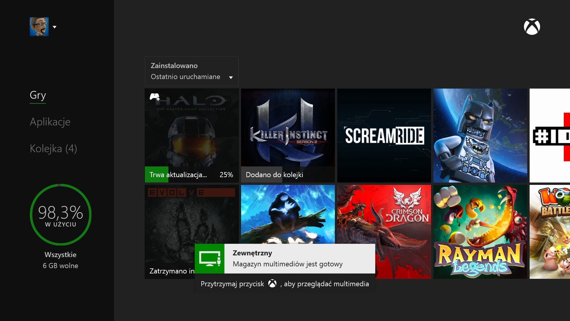Screen dimensions: 570x321
Task: Select the #IDARB game tile
Action: [x=550, y=135]
